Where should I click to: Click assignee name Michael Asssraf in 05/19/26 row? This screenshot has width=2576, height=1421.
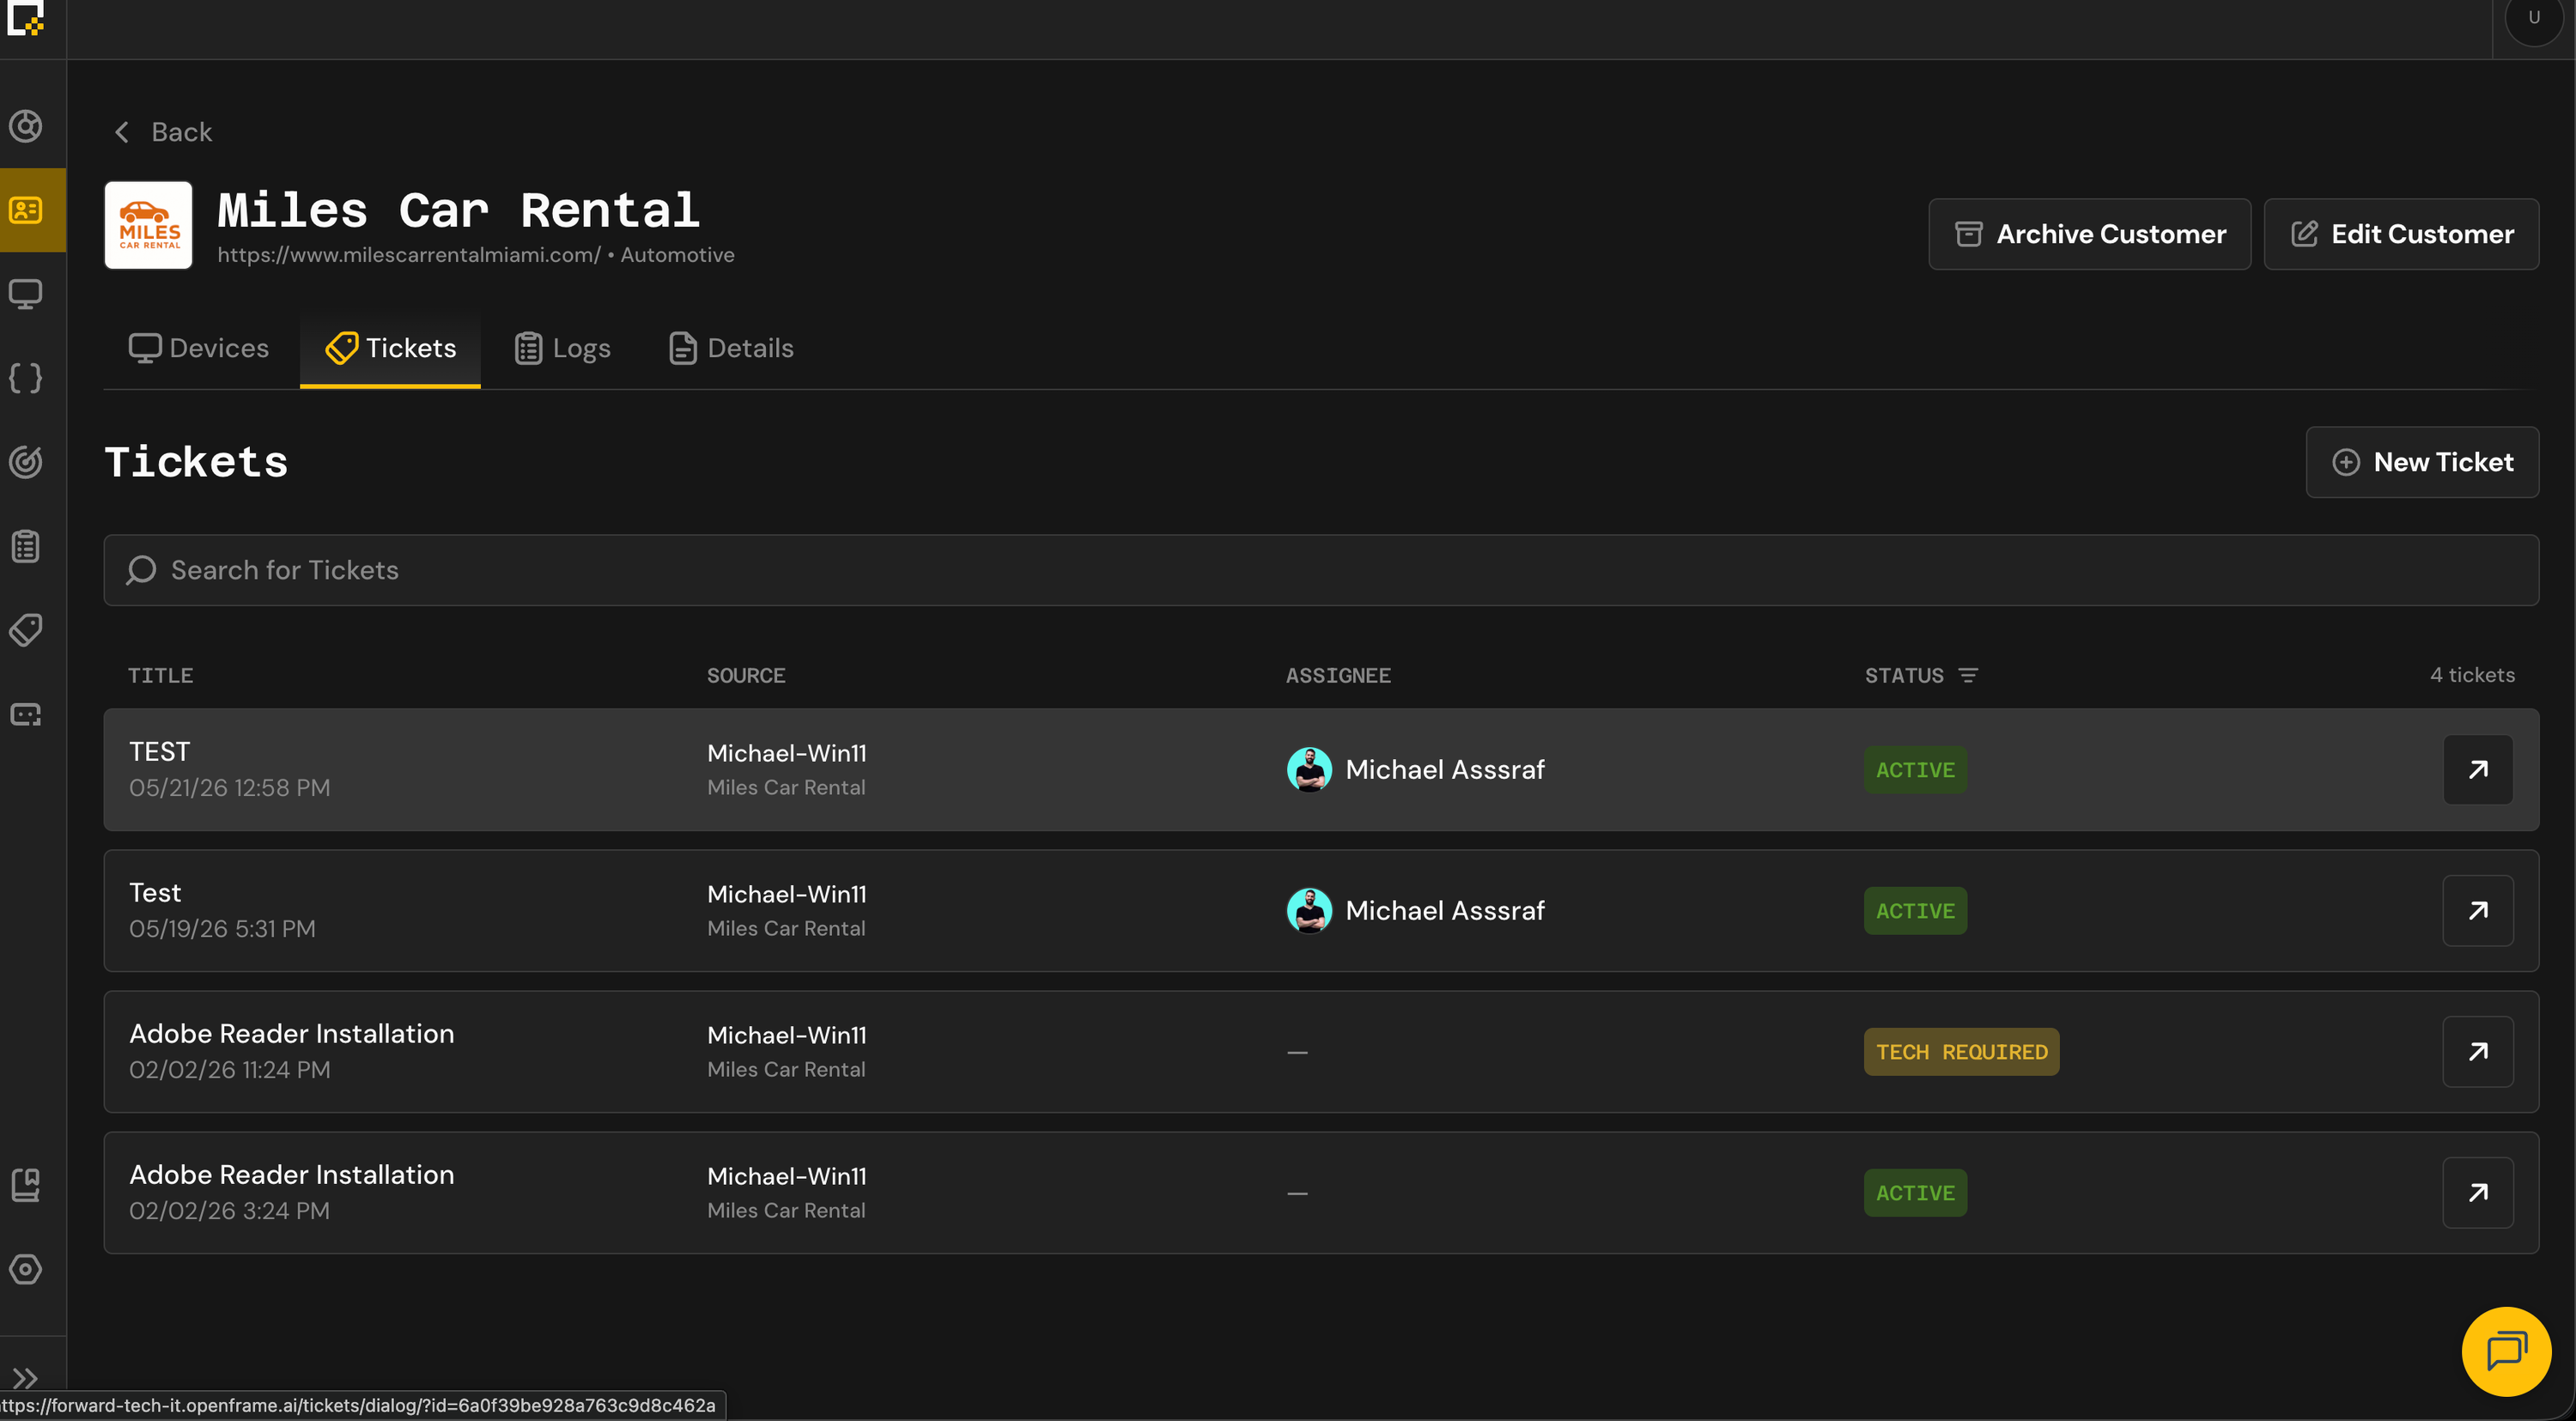pos(1445,911)
